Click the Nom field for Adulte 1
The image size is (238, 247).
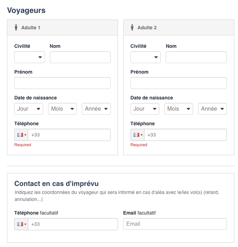(x=80, y=57)
